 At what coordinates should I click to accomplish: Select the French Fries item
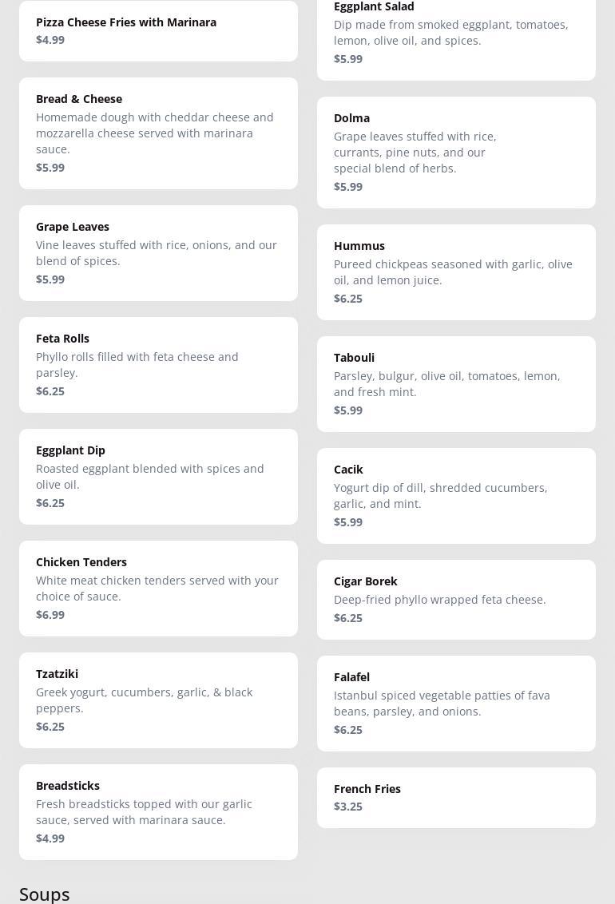(456, 797)
